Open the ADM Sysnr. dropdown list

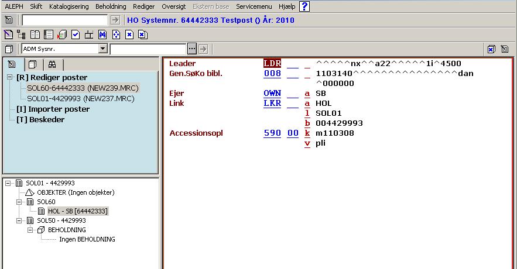[x=103, y=49]
